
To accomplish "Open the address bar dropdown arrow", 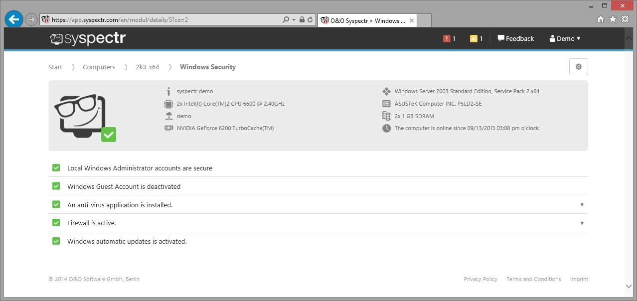I will pyautogui.click(x=294, y=20).
